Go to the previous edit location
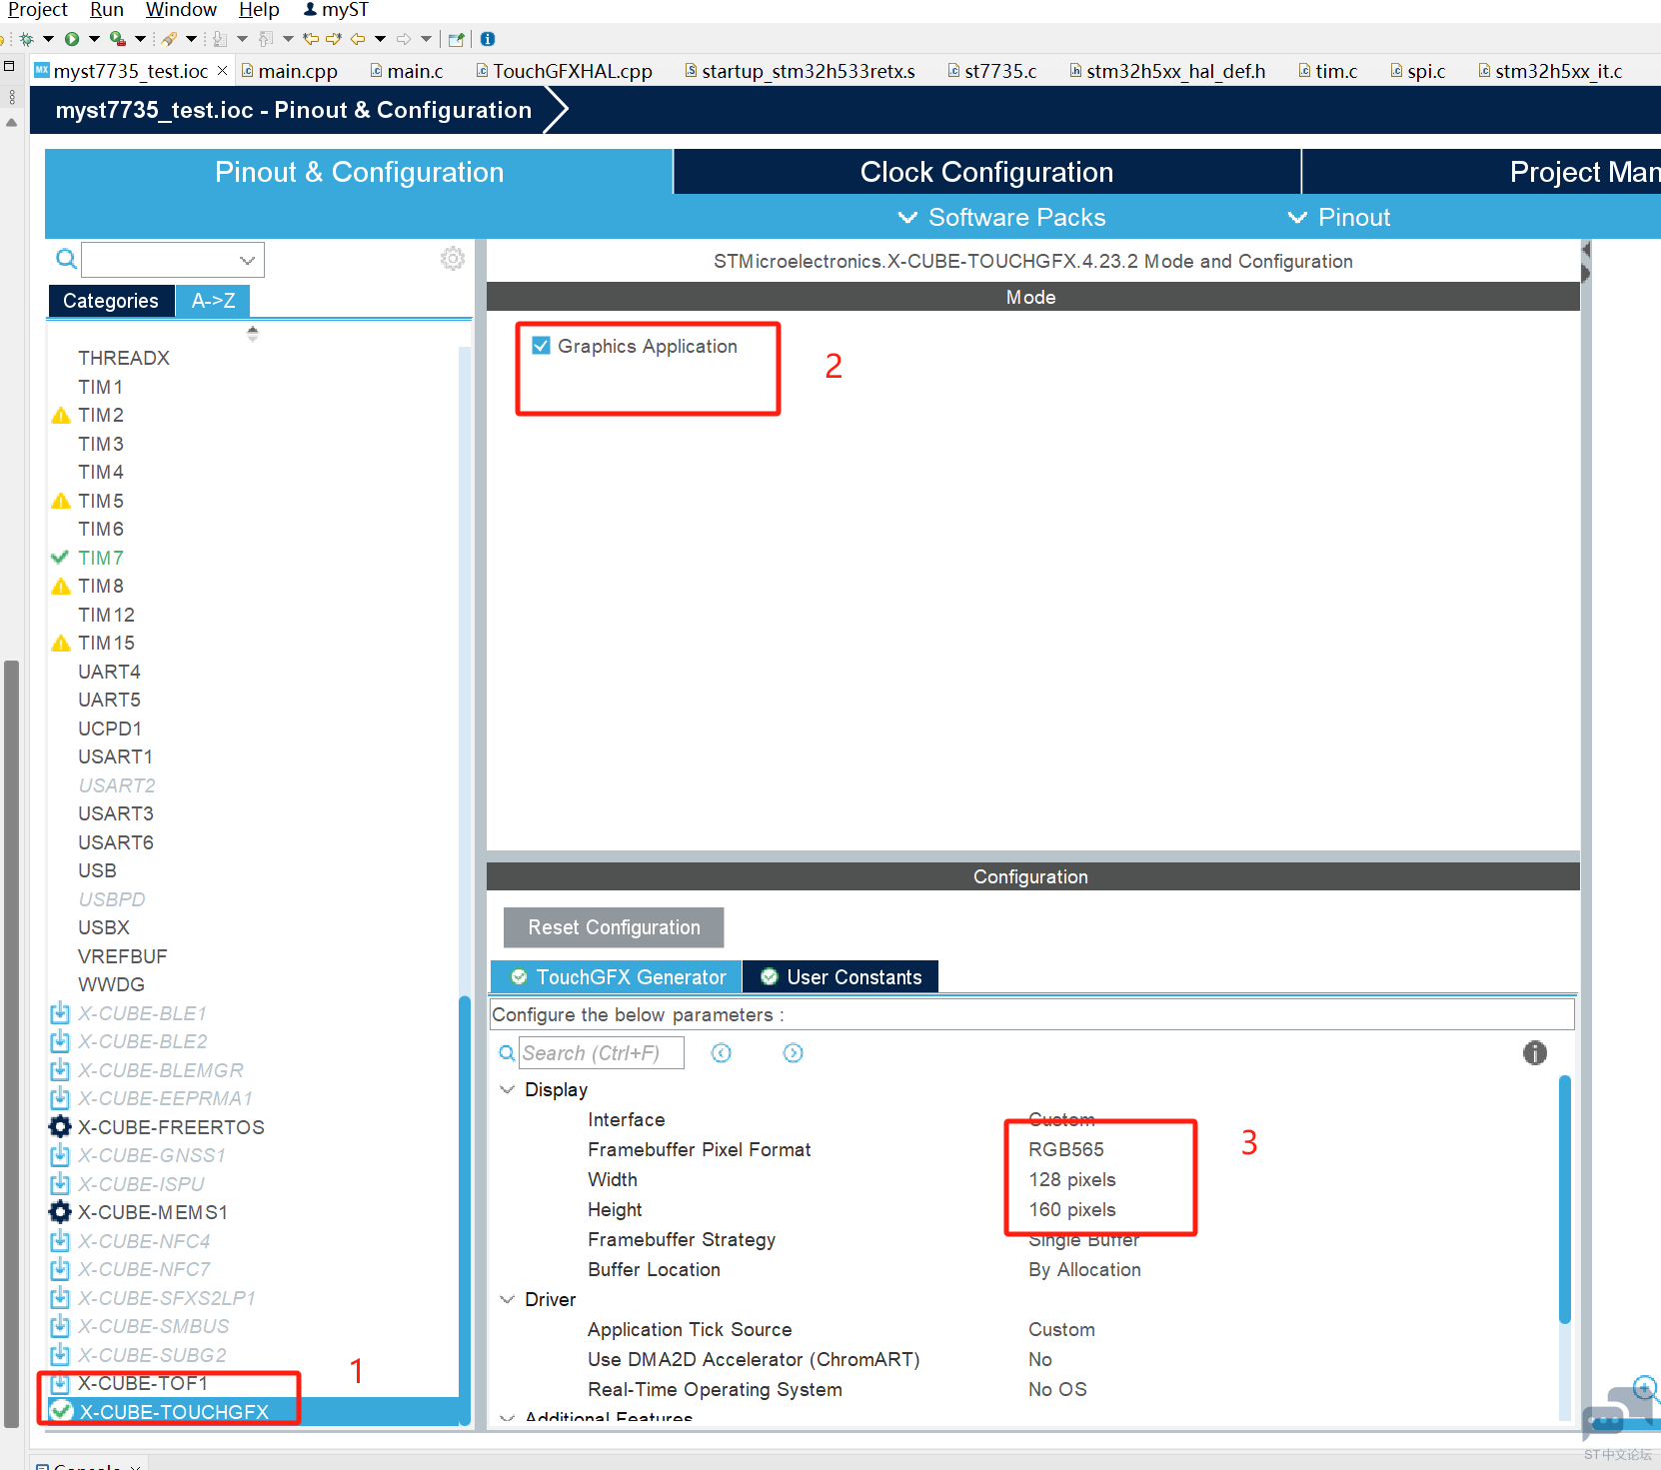Viewport: 1661px width, 1470px height. (x=312, y=39)
